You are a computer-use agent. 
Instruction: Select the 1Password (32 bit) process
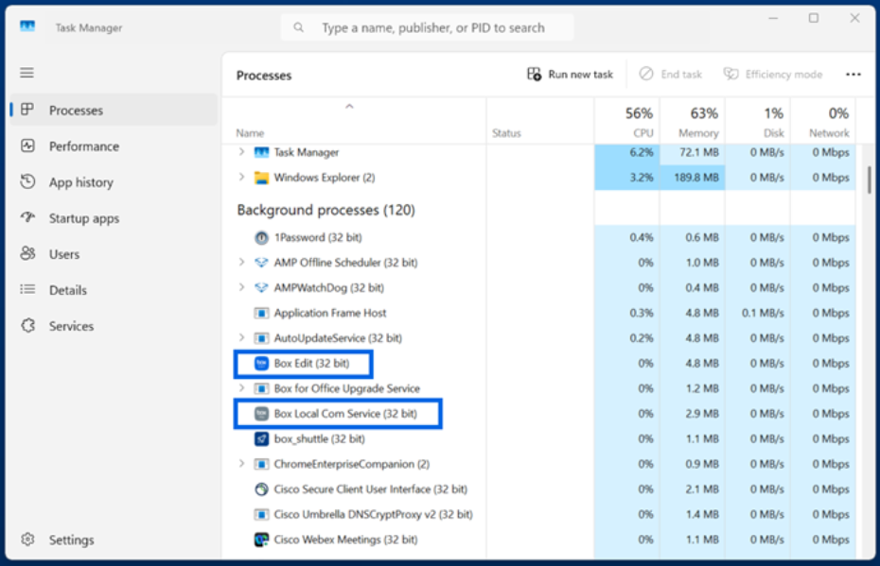[x=538, y=237]
